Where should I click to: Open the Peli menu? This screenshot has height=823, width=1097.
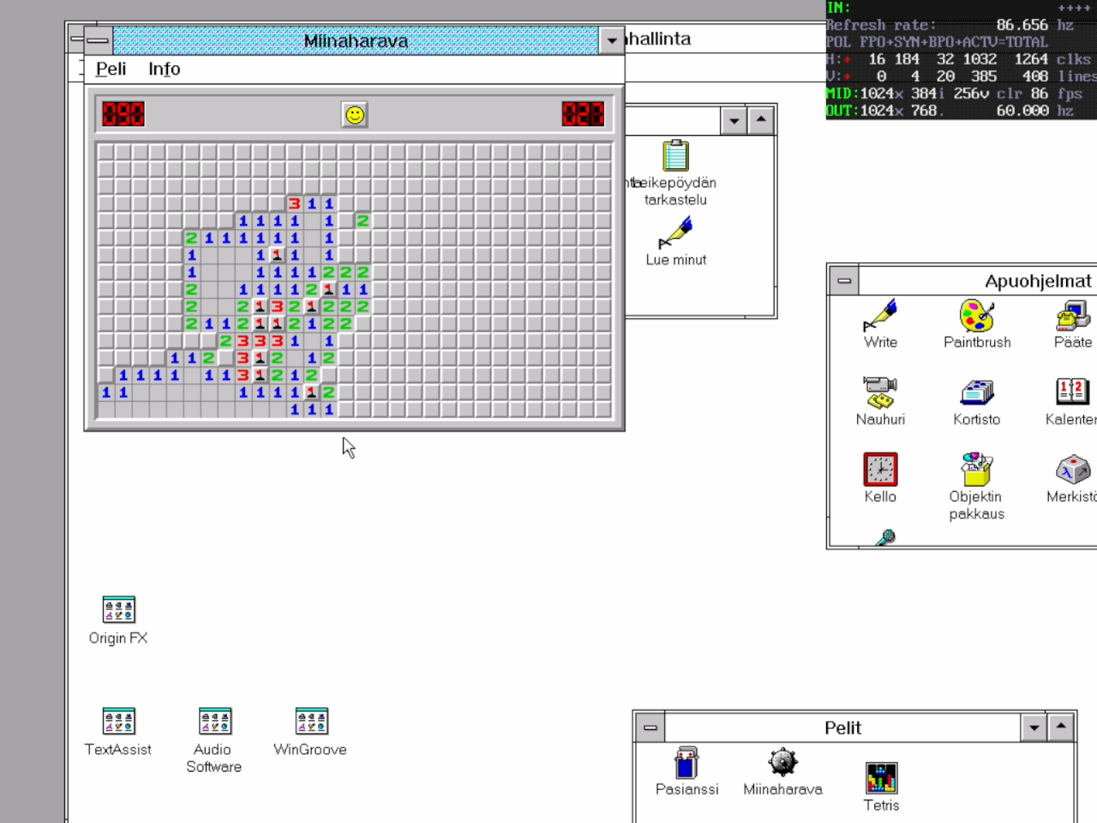point(110,69)
